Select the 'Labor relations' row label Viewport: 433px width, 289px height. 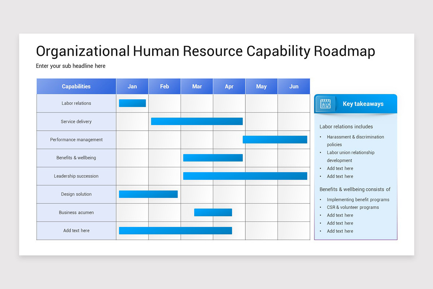76,103
